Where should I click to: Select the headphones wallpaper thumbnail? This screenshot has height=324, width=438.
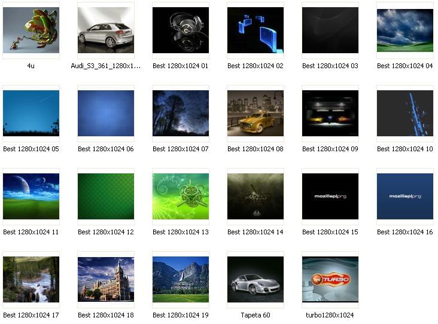(x=181, y=30)
